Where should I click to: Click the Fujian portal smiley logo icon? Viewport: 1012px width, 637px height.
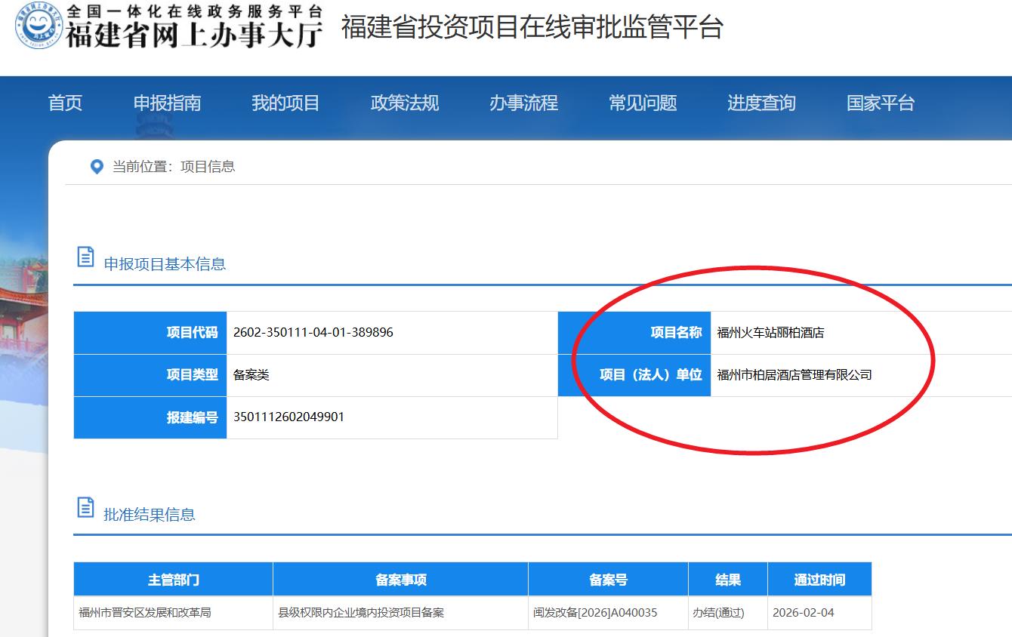tap(37, 26)
